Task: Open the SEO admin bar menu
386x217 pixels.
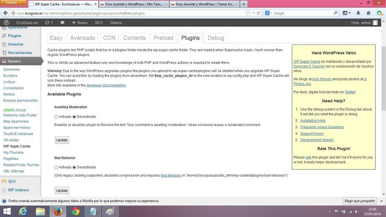Action: 99,23
